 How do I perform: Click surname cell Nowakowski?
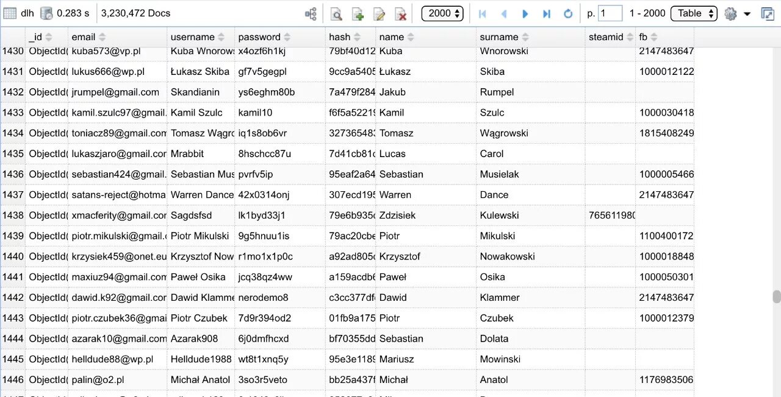[x=531, y=256]
